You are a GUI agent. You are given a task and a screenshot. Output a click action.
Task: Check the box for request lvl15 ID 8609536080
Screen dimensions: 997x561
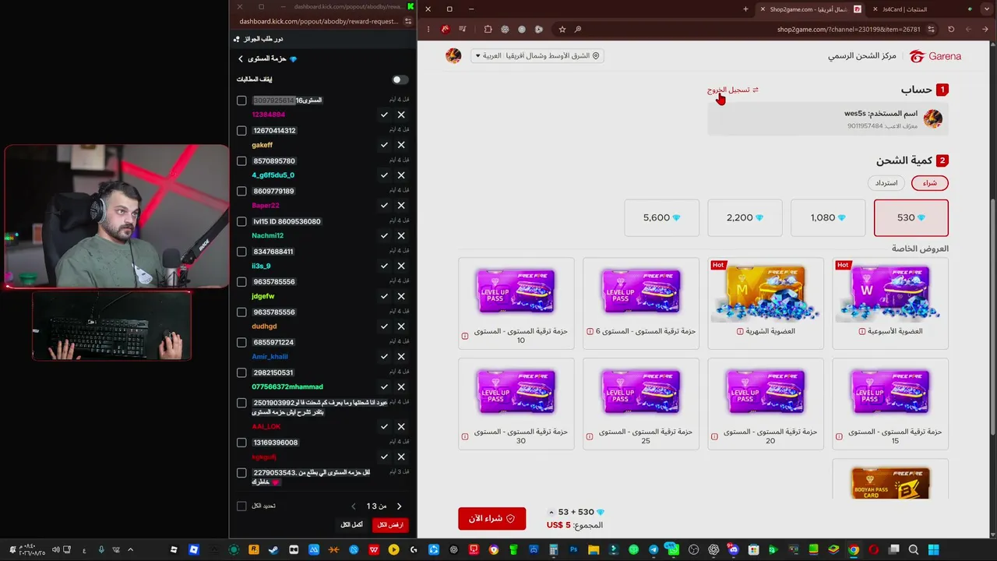(241, 221)
